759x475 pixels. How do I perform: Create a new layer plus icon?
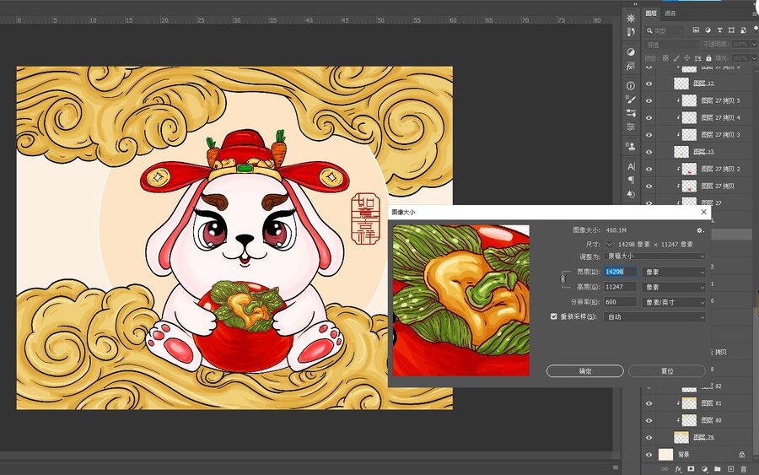coord(730,469)
